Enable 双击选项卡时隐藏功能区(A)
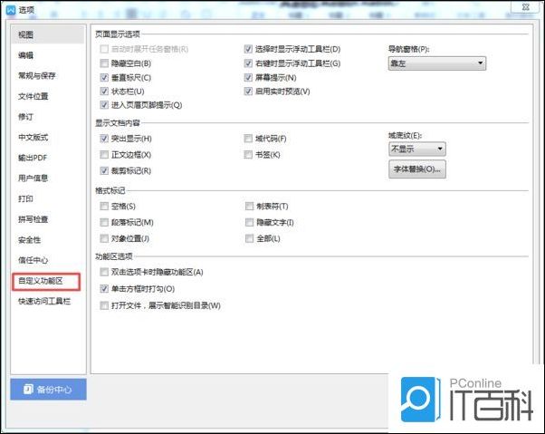The image size is (545, 434). coord(104,272)
